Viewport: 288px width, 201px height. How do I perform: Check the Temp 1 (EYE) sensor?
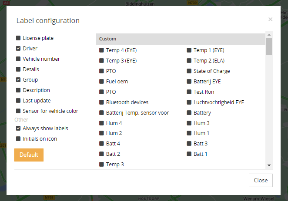[x=189, y=50]
